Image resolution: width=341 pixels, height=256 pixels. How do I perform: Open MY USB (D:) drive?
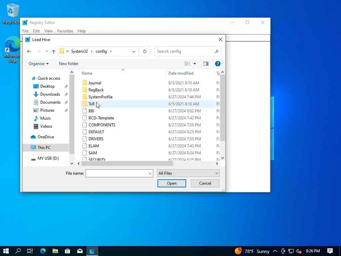point(48,158)
